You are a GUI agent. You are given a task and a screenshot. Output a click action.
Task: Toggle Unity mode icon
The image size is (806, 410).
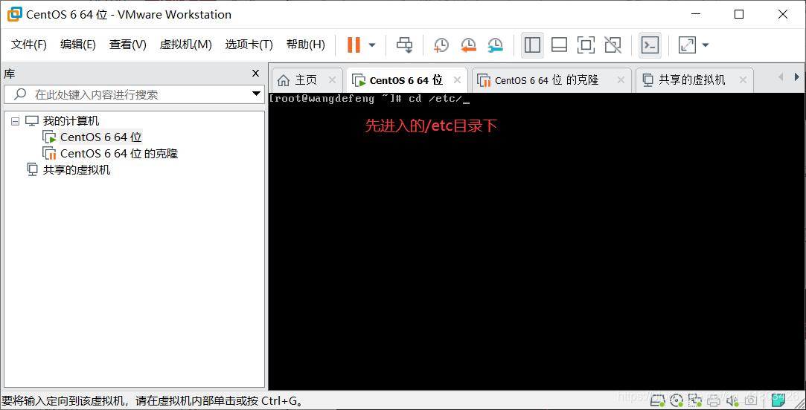pyautogui.click(x=613, y=45)
